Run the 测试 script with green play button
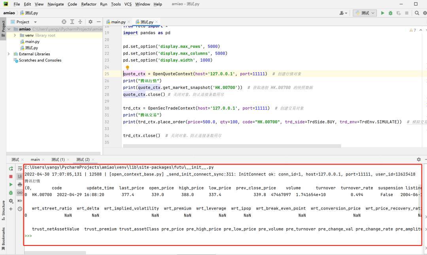The height and width of the screenshot is (255, 427). coord(382,13)
